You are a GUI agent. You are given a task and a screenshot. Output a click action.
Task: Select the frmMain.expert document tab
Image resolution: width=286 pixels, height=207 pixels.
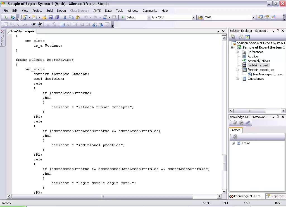[x=23, y=31]
